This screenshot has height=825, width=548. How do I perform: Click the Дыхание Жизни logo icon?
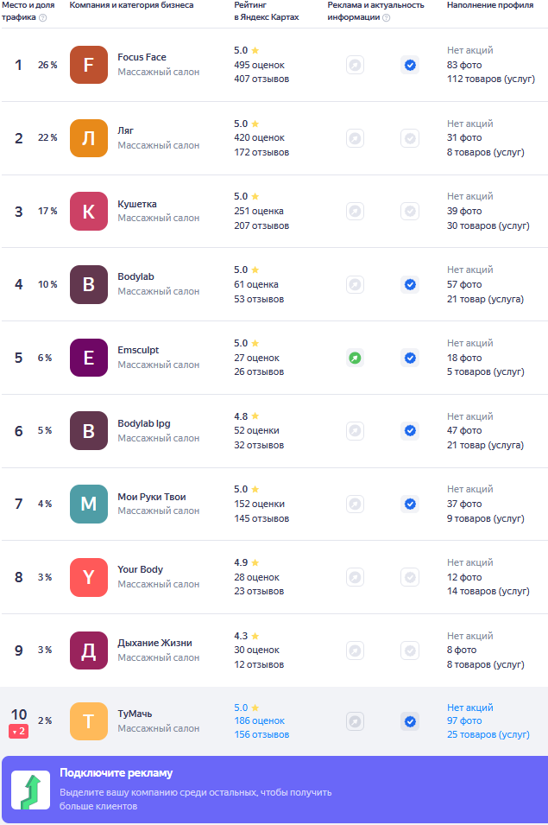click(88, 650)
